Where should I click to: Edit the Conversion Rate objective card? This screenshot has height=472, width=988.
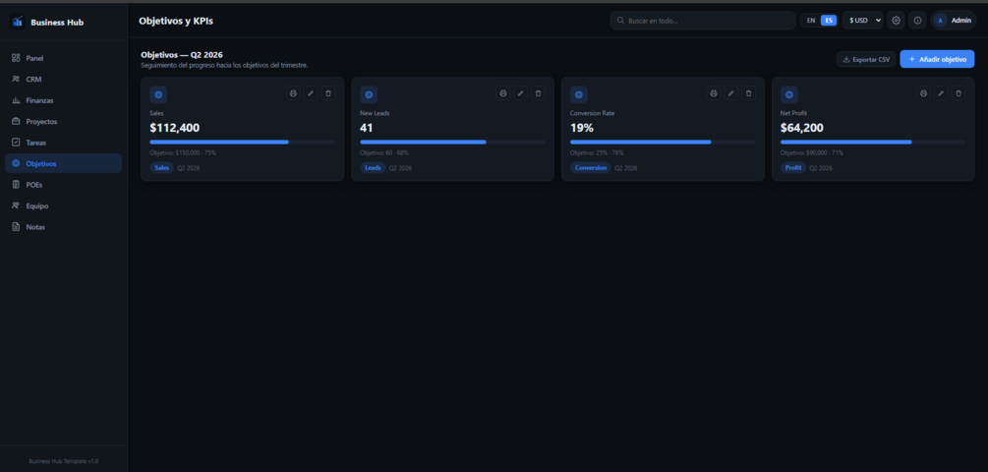point(730,93)
